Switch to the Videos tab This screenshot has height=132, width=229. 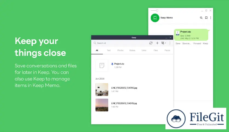[x=132, y=50]
